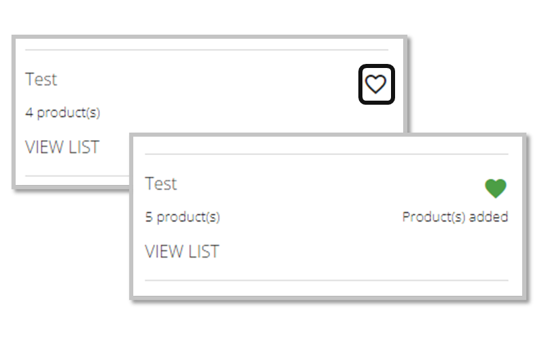Click the divider line above the lower Test title
The height and width of the screenshot is (340, 544).
click(x=326, y=154)
